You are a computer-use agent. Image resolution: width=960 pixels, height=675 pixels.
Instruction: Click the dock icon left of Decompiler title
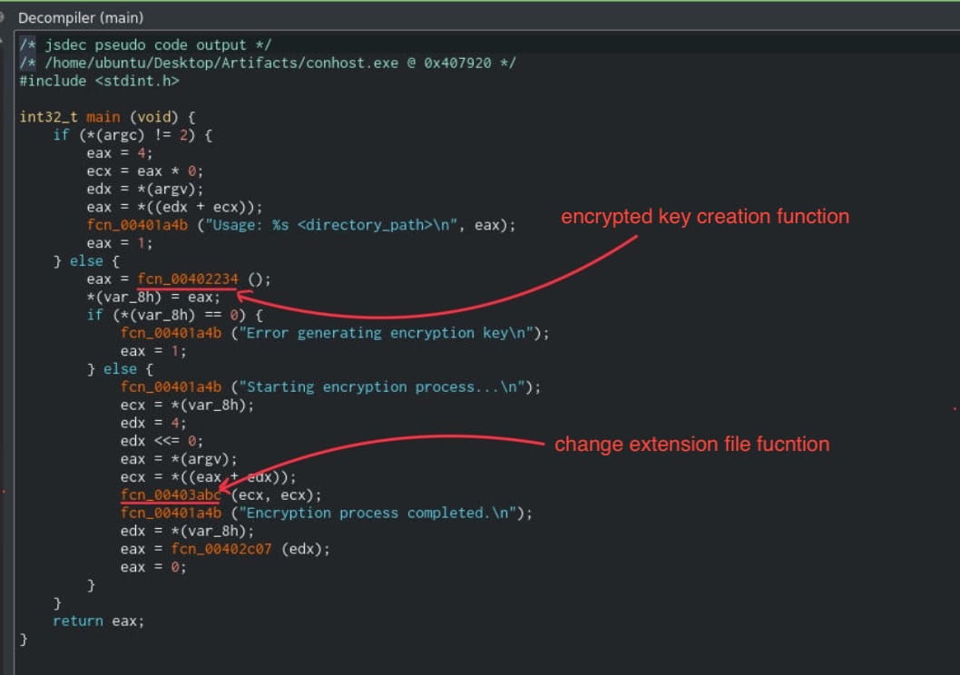click(x=5, y=17)
